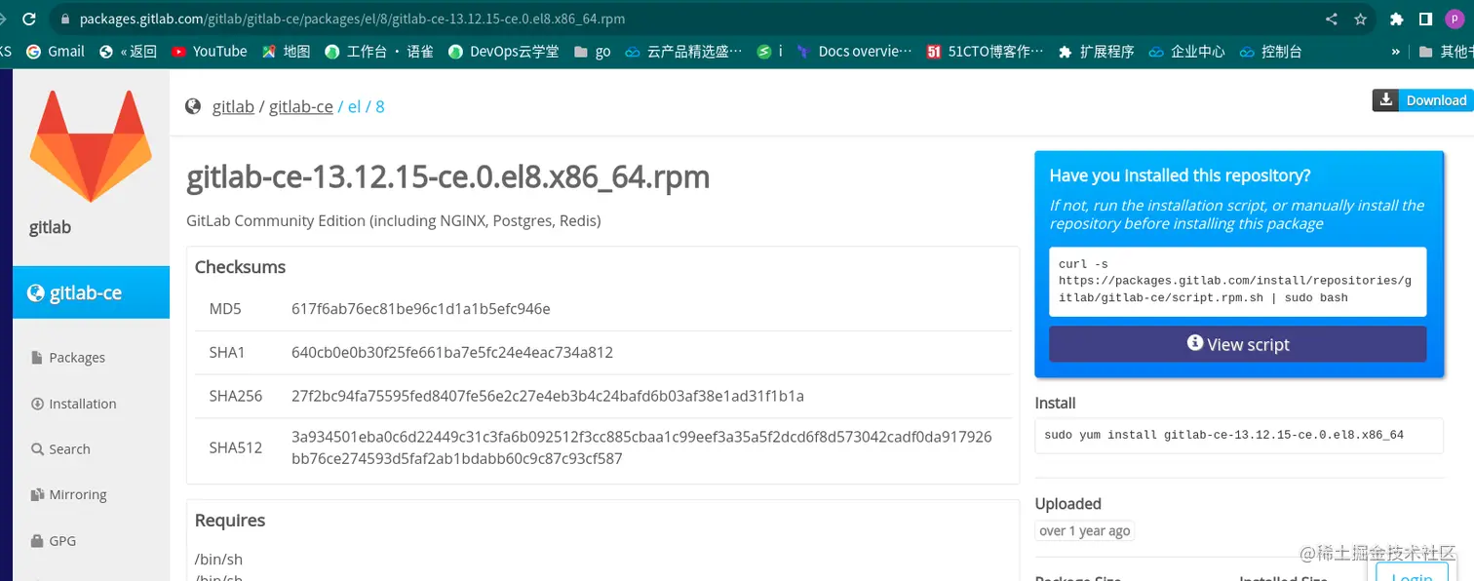Click the browser address bar URL
Screen dimensions: 1474x581
coord(352,19)
